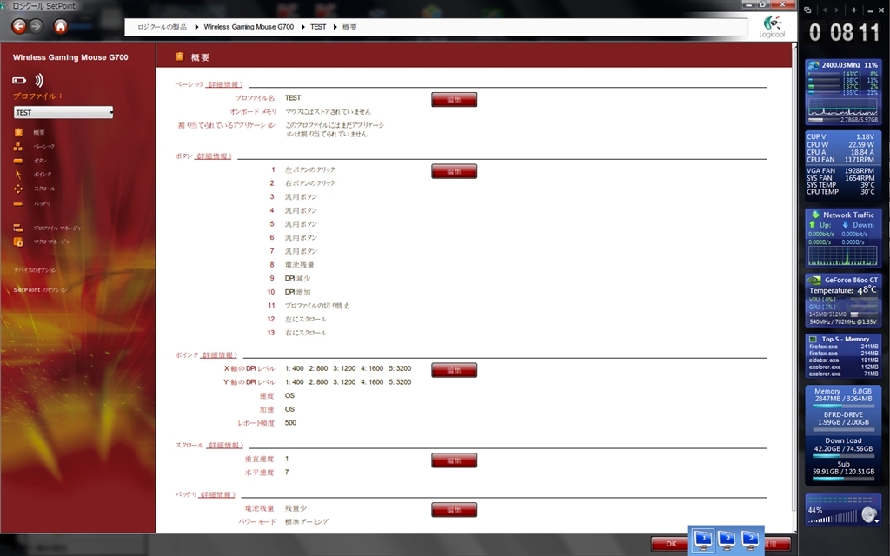The width and height of the screenshot is (890, 556).
Task: Click the Logicool logo
Action: coord(772,27)
